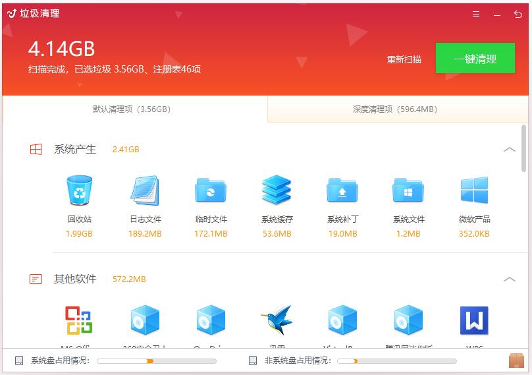Select the system cache (系统缓存) icon
This screenshot has height=375, width=532.
(277, 190)
